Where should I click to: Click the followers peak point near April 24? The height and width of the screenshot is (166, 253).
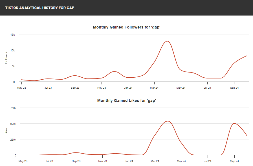point(168,41)
